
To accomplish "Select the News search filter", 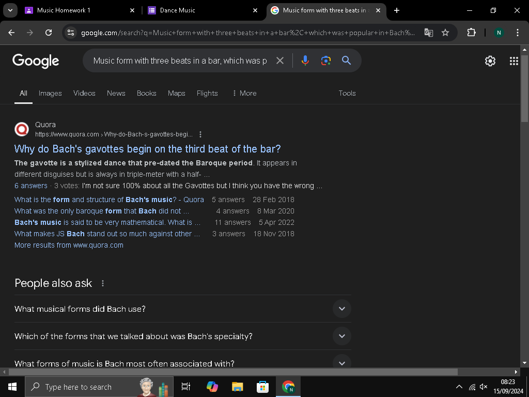I will [x=116, y=93].
